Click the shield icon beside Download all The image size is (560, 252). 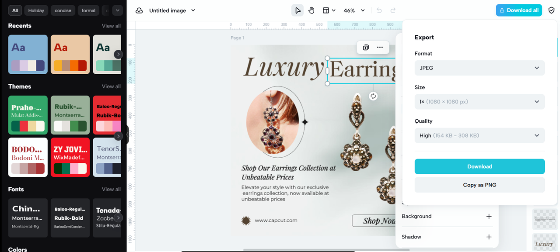coord(551,10)
